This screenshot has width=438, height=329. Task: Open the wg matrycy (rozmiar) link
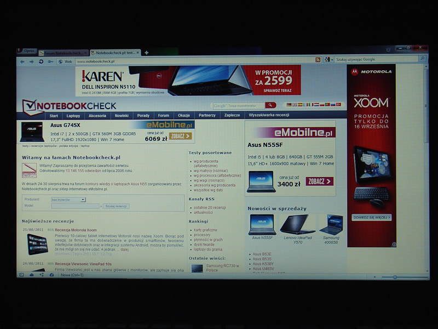point(211,171)
